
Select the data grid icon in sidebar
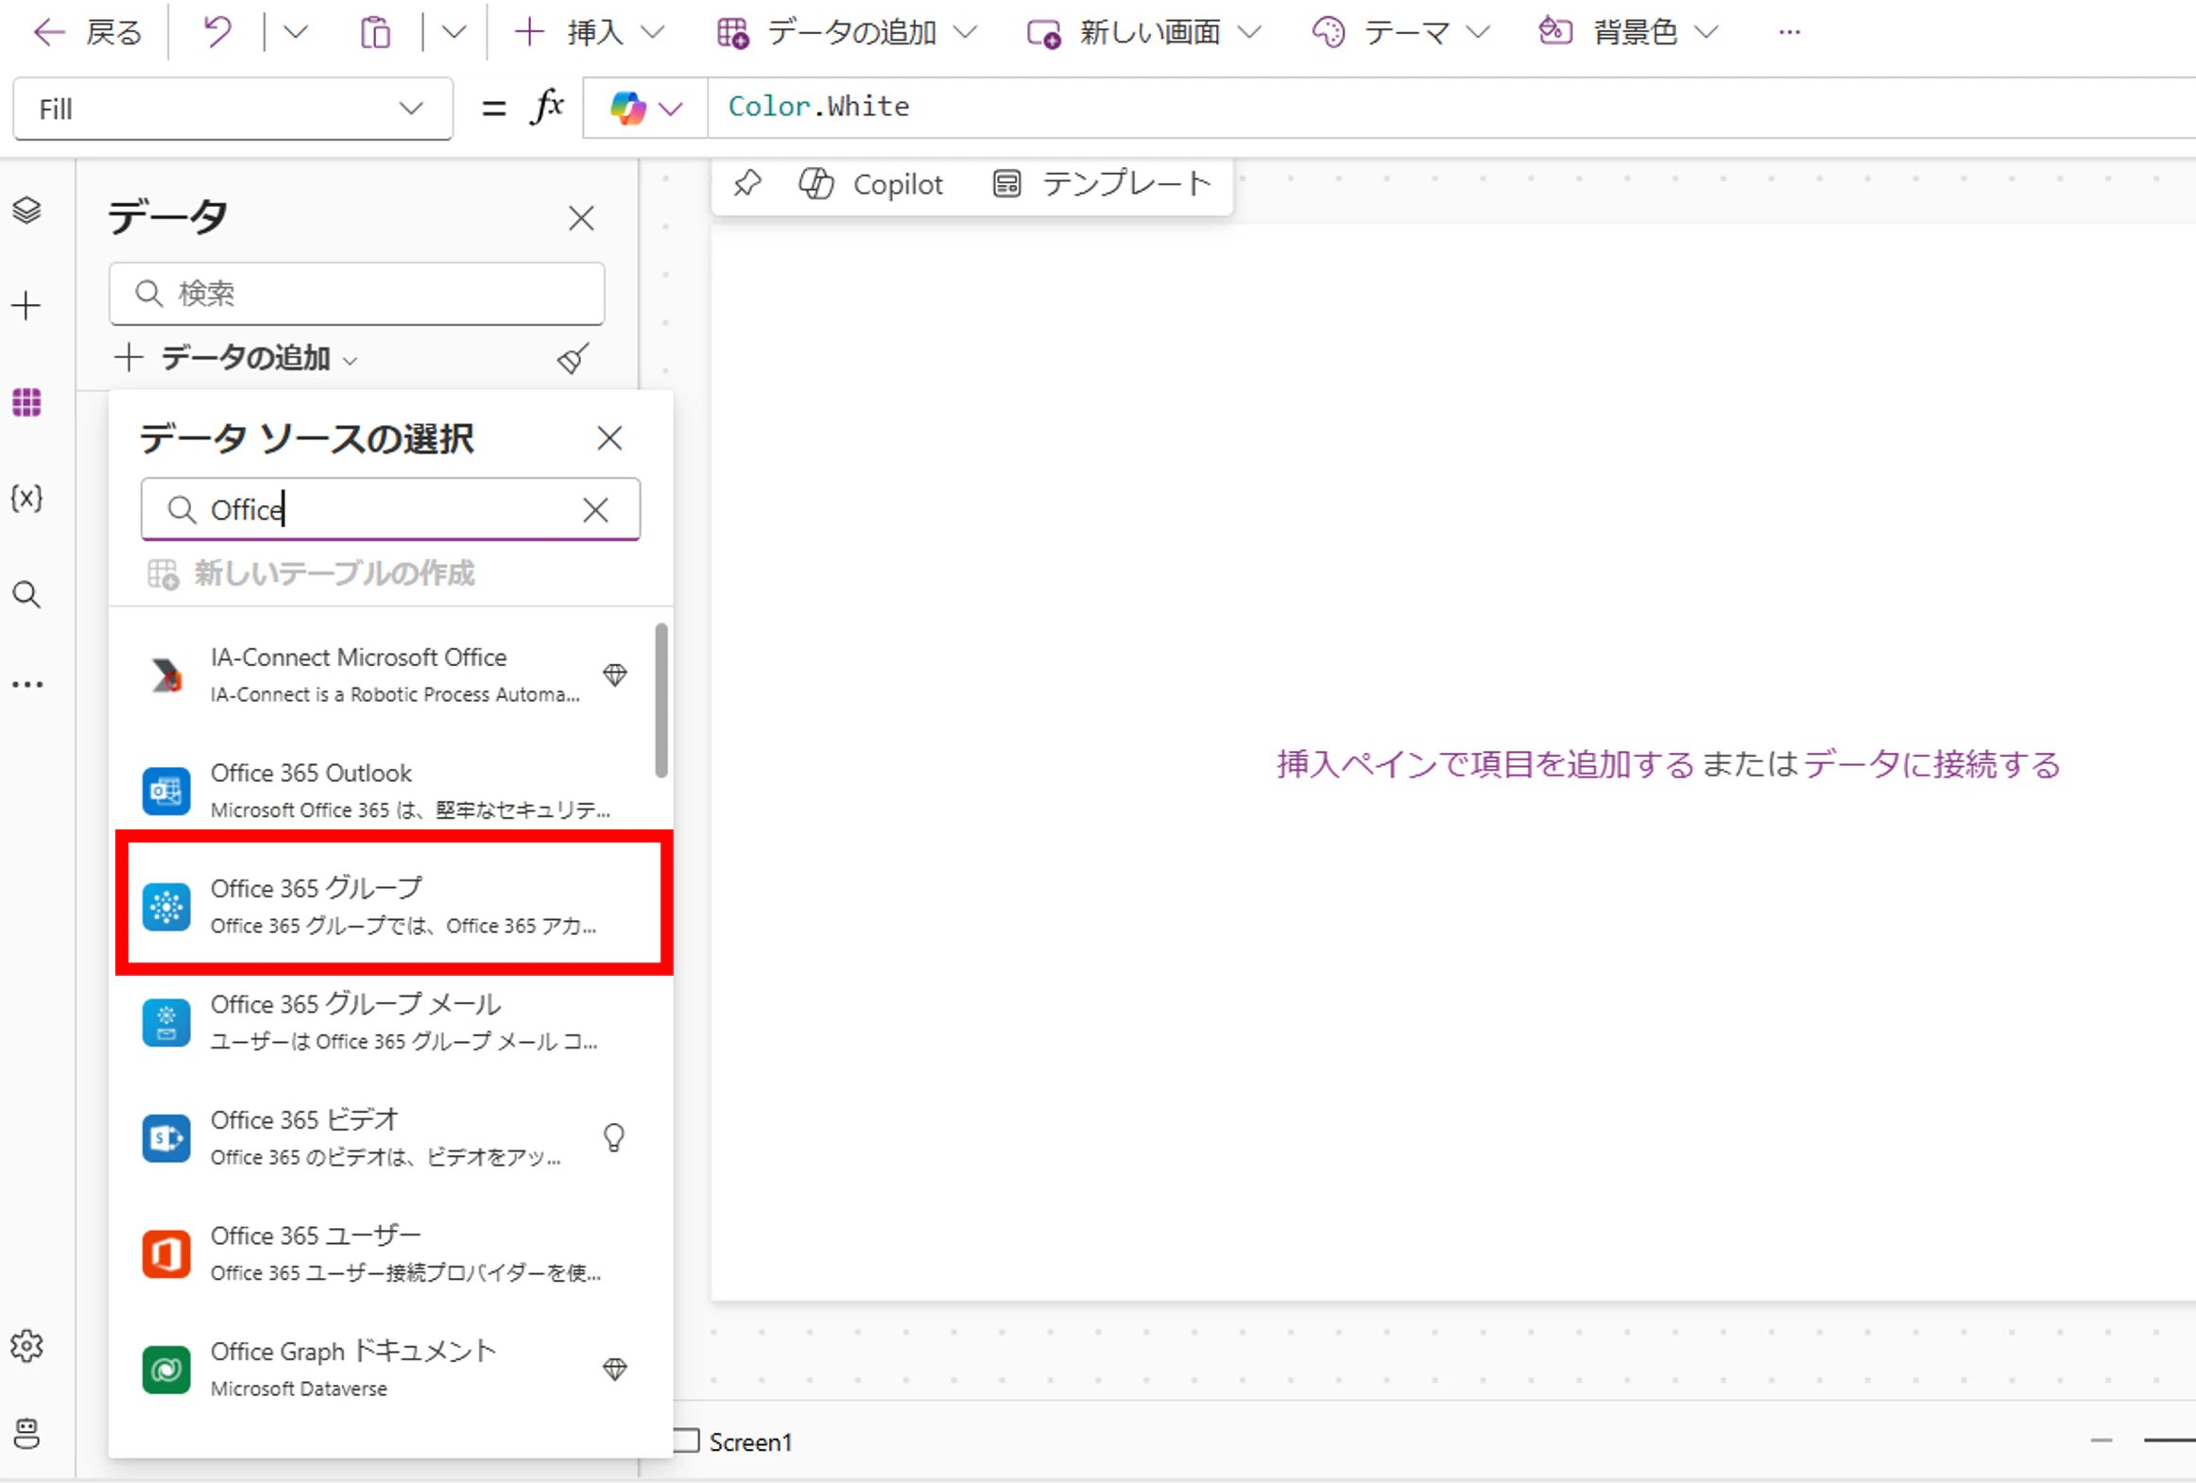click(x=26, y=402)
